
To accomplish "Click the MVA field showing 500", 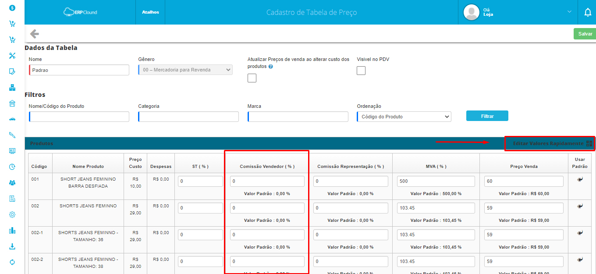I will click(x=436, y=181).
